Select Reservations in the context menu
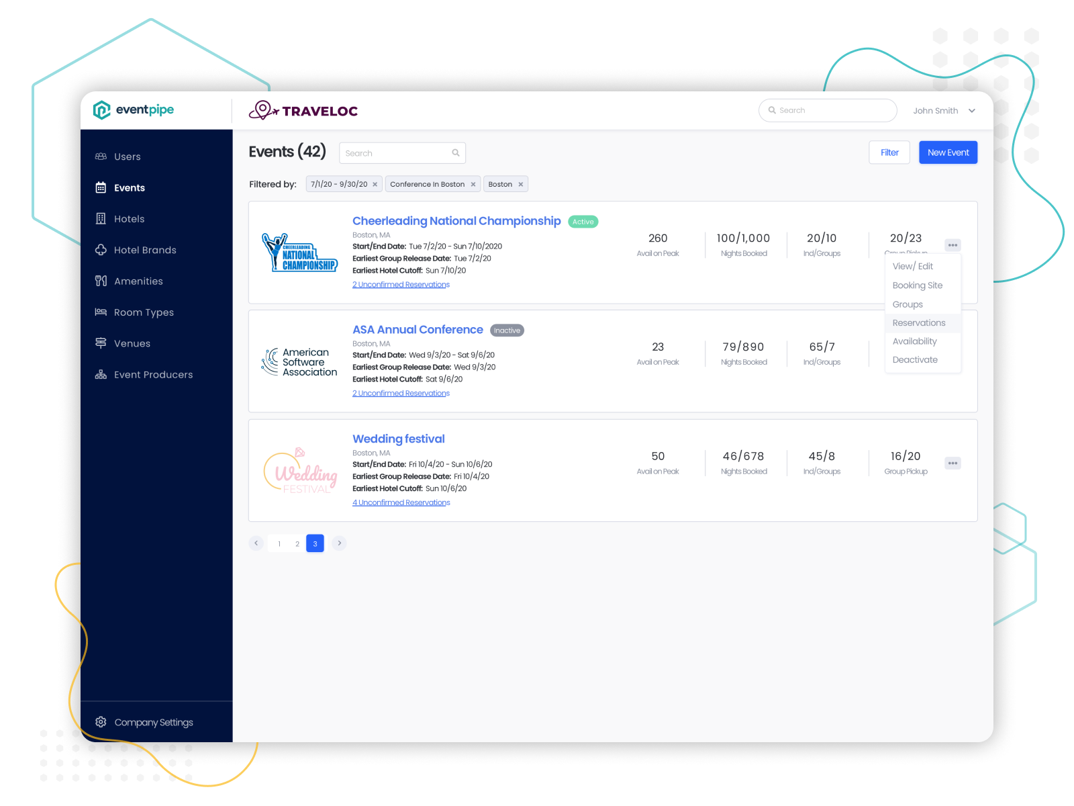1074x806 pixels. pyautogui.click(x=919, y=322)
